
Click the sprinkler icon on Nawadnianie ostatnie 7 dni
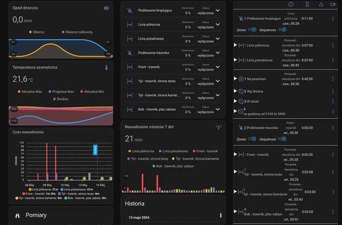click(x=218, y=127)
